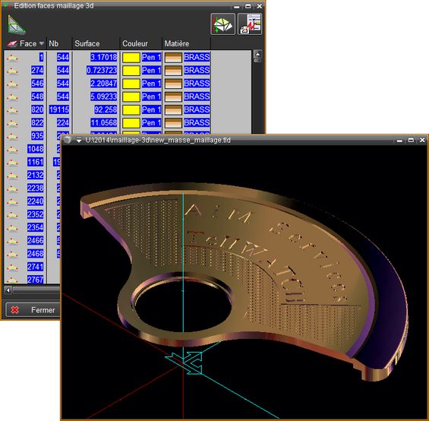Select face number 274 cell
The image size is (429, 421).
pos(37,71)
